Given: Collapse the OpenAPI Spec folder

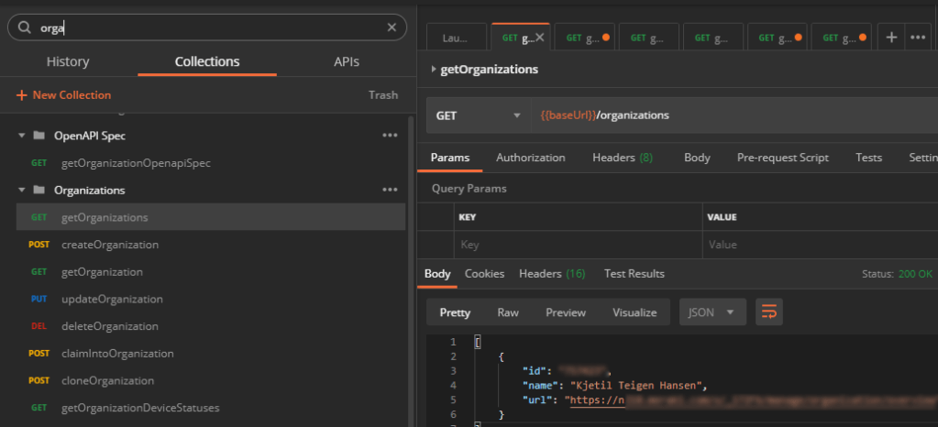Looking at the screenshot, I should (x=21, y=136).
